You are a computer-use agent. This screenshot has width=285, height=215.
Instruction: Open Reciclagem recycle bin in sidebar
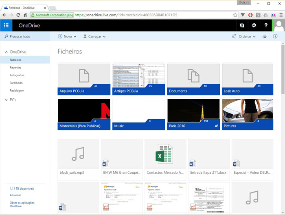click(17, 91)
